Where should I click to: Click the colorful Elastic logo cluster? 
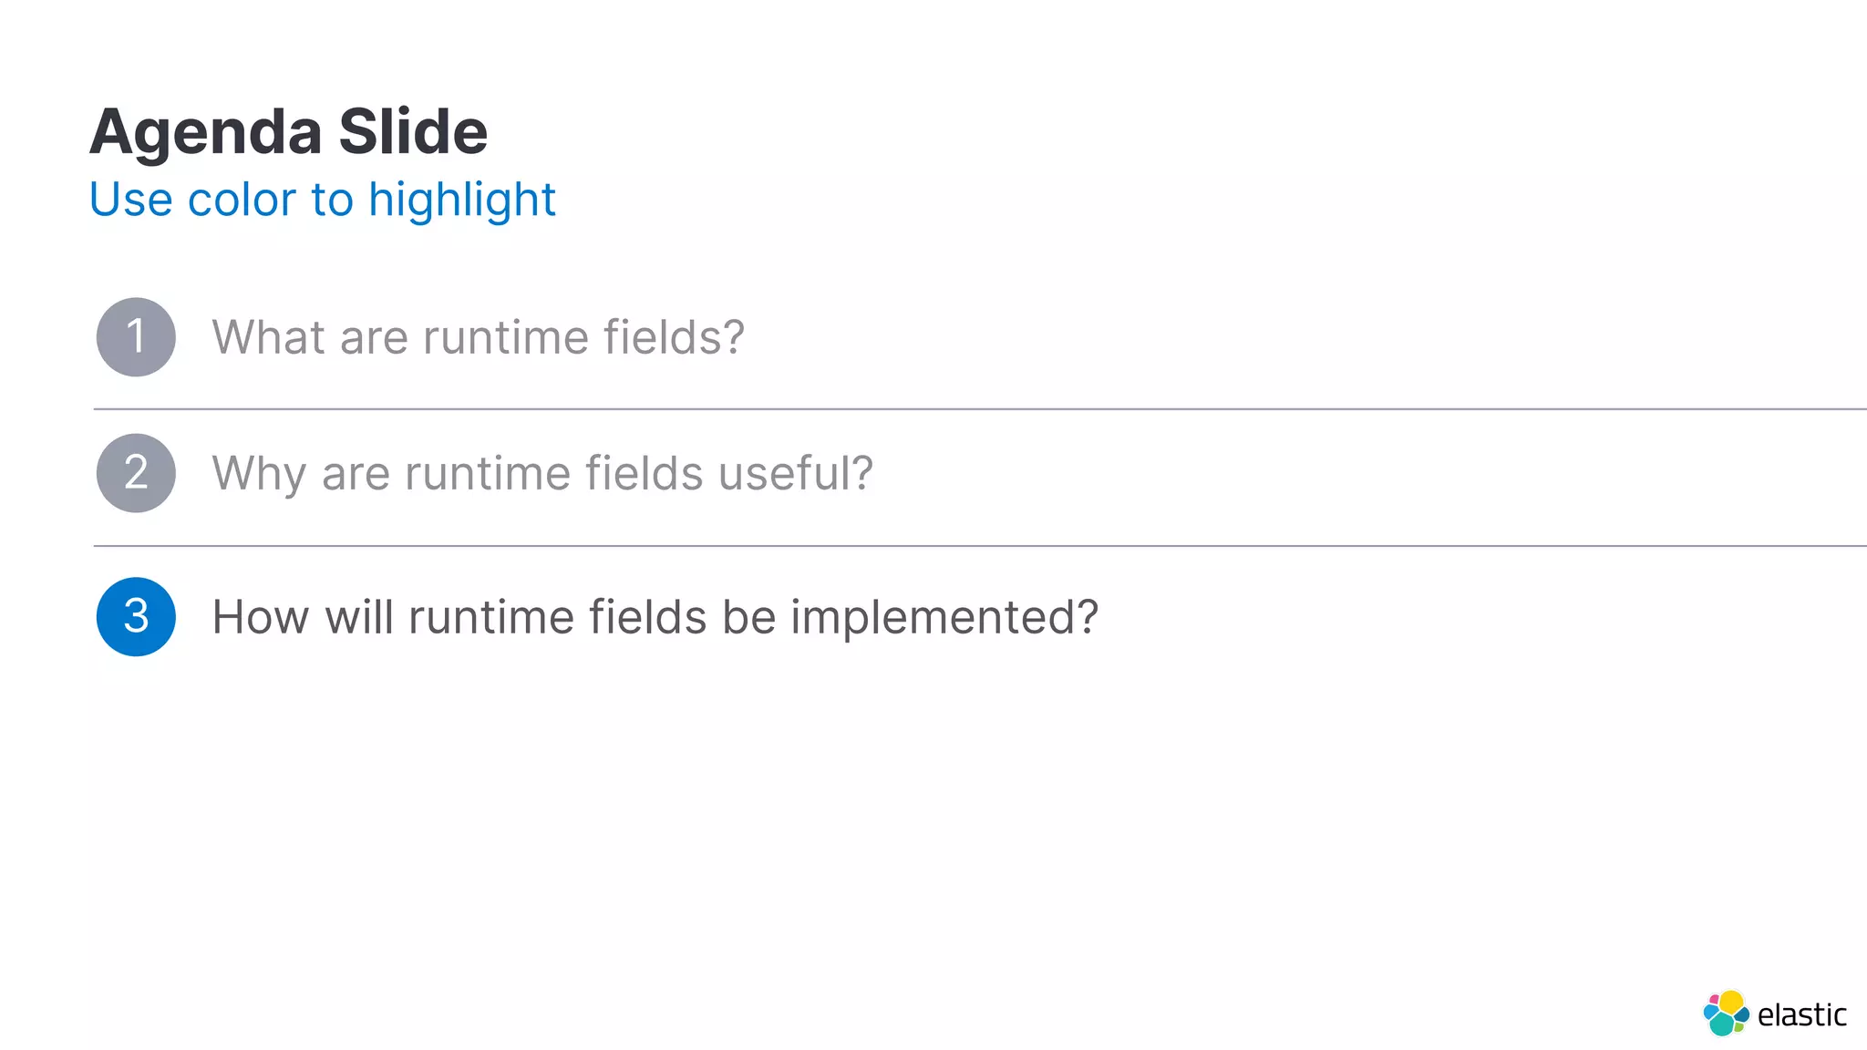pyautogui.click(x=1726, y=1014)
